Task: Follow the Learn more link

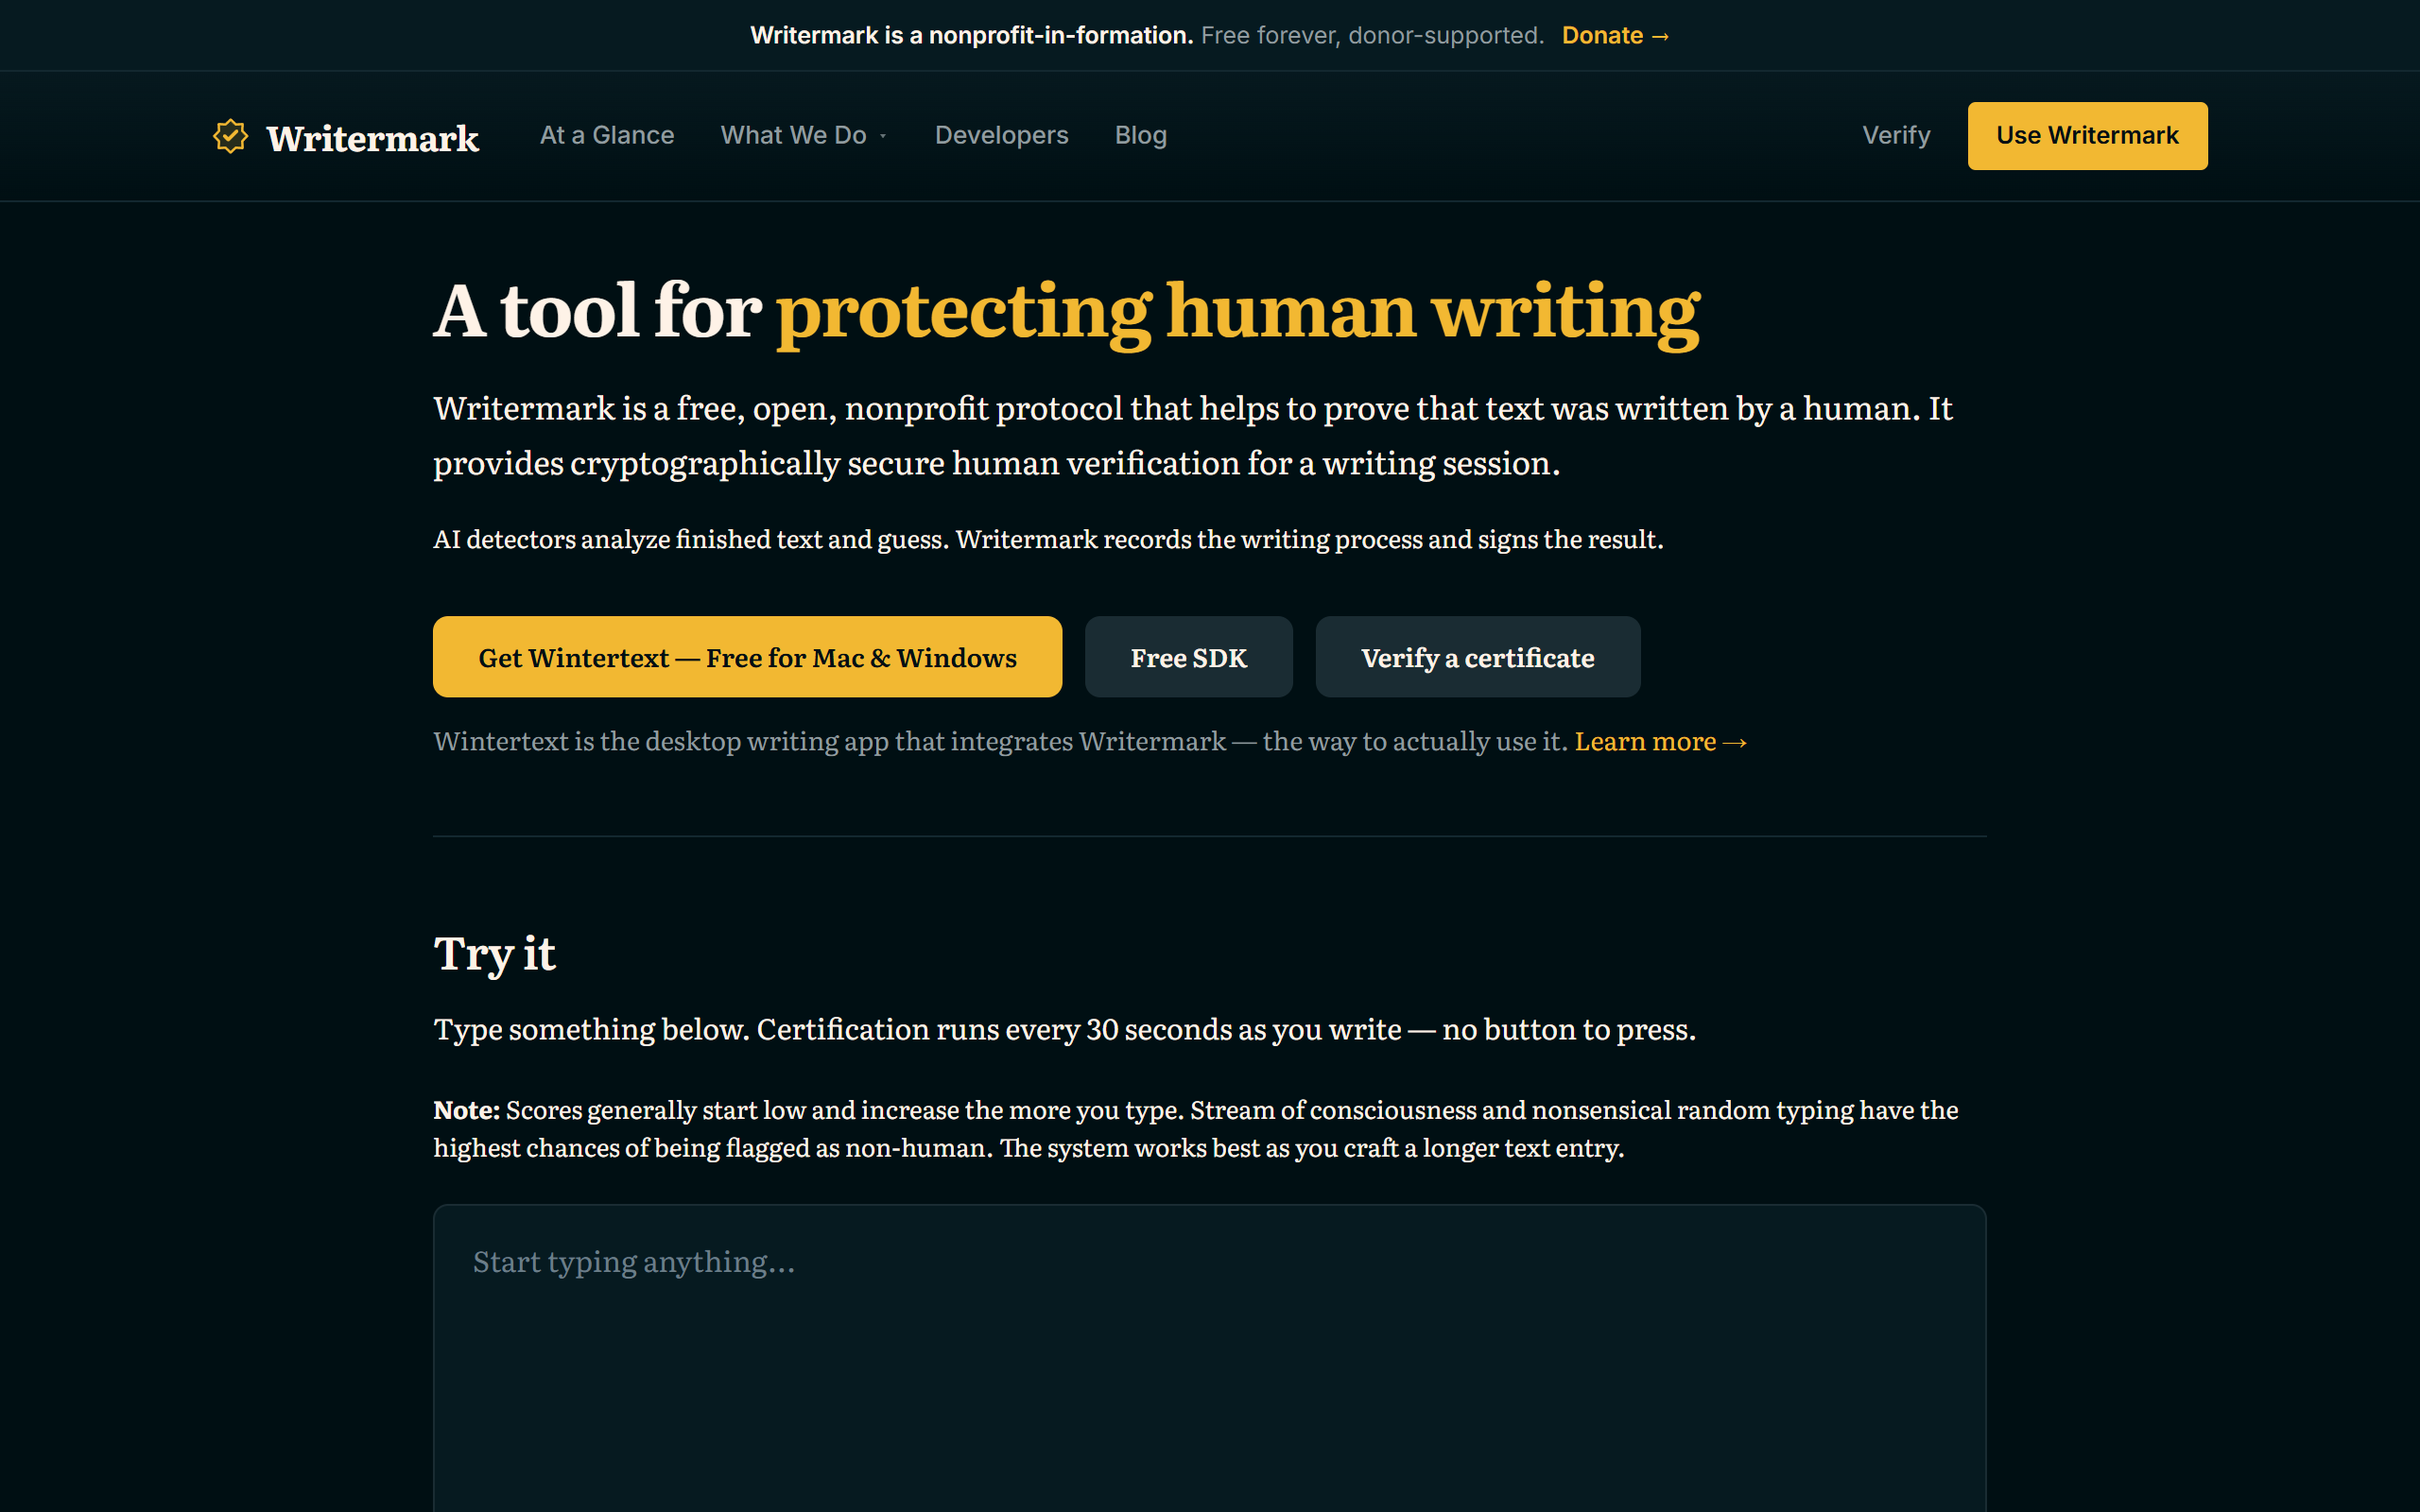Action: [x=1661, y=741]
